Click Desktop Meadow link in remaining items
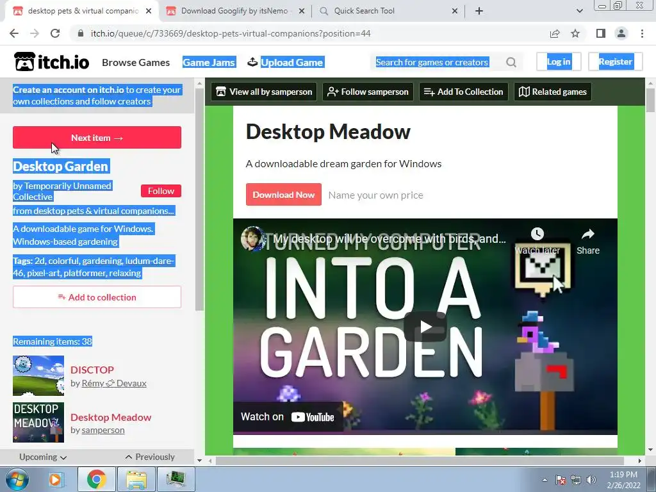The height and width of the screenshot is (492, 656). click(111, 417)
